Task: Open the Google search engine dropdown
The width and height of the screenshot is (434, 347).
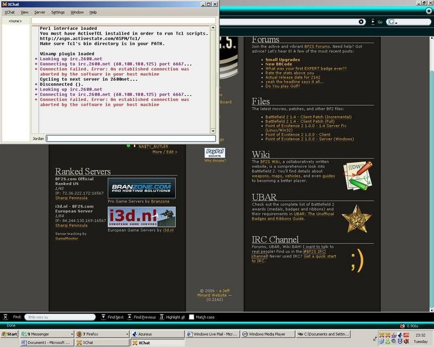Action: (392, 22)
